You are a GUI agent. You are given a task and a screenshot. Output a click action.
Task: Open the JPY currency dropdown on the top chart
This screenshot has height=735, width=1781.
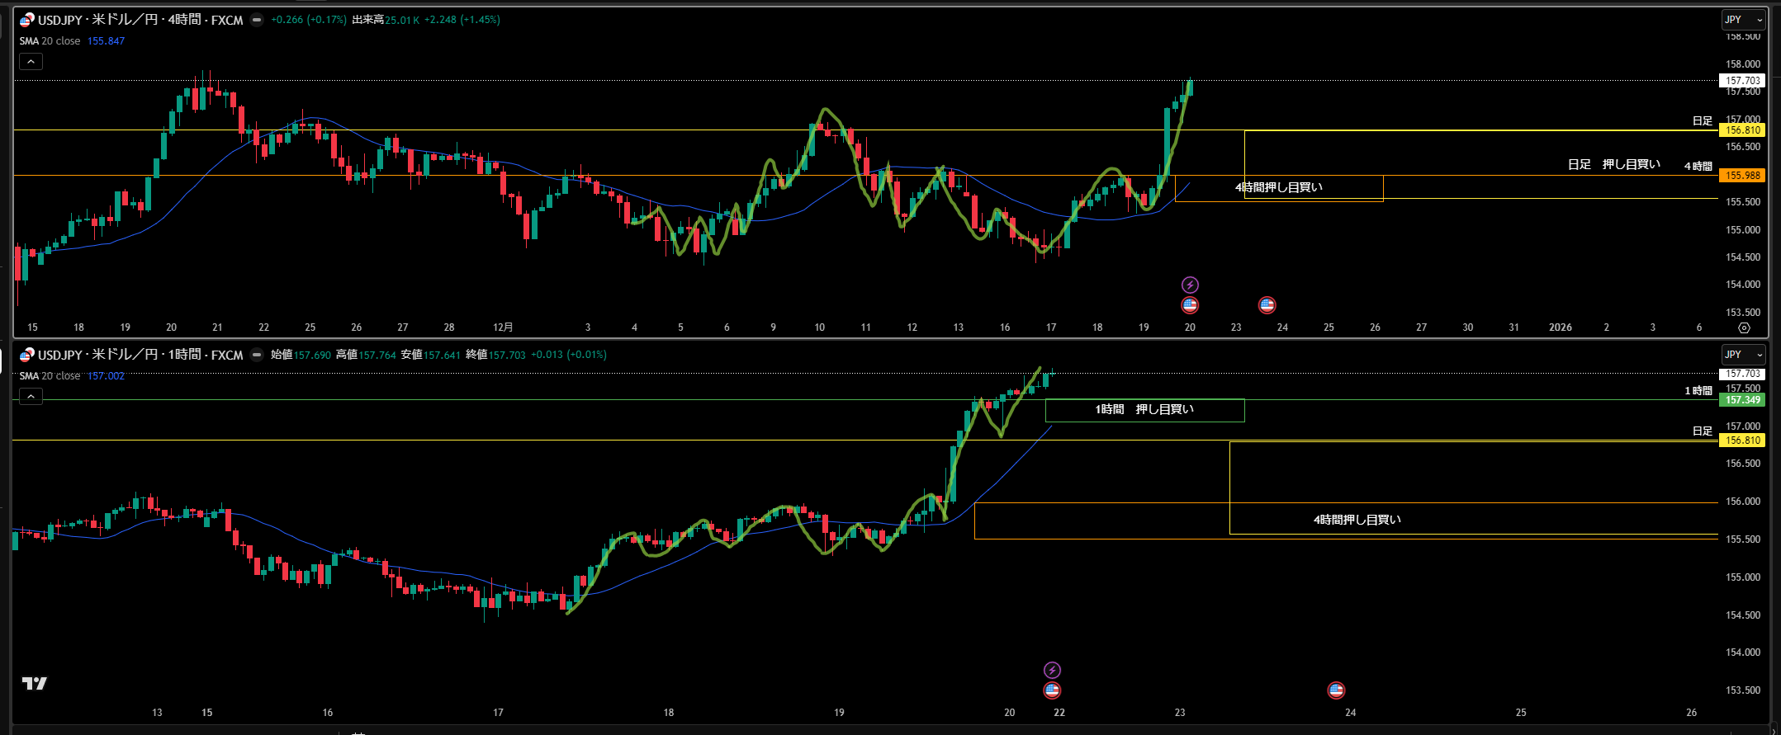tap(1744, 20)
